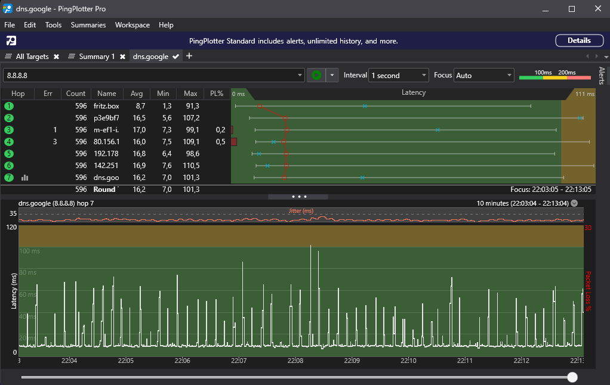Click hop 5 green circle icon

8,154
